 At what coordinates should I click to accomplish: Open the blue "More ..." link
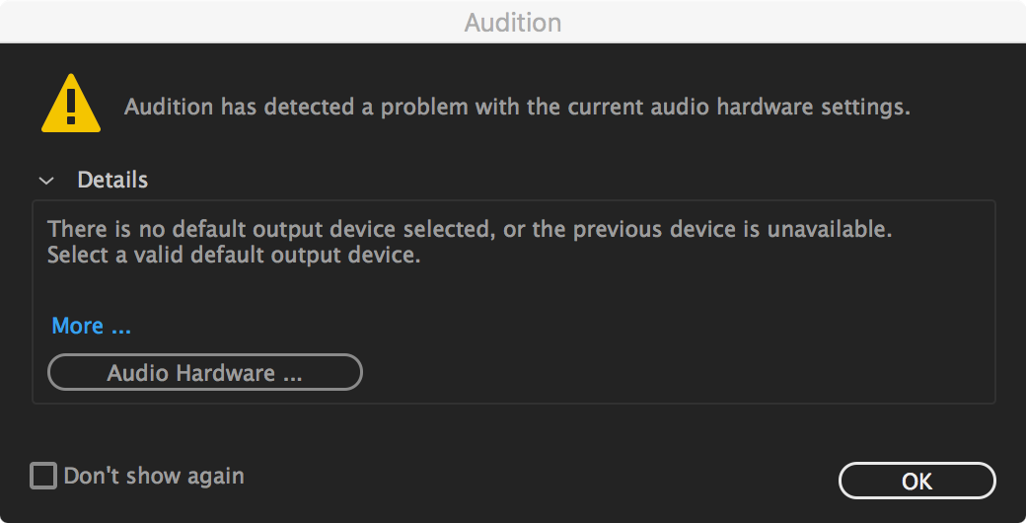pyautogui.click(x=91, y=326)
